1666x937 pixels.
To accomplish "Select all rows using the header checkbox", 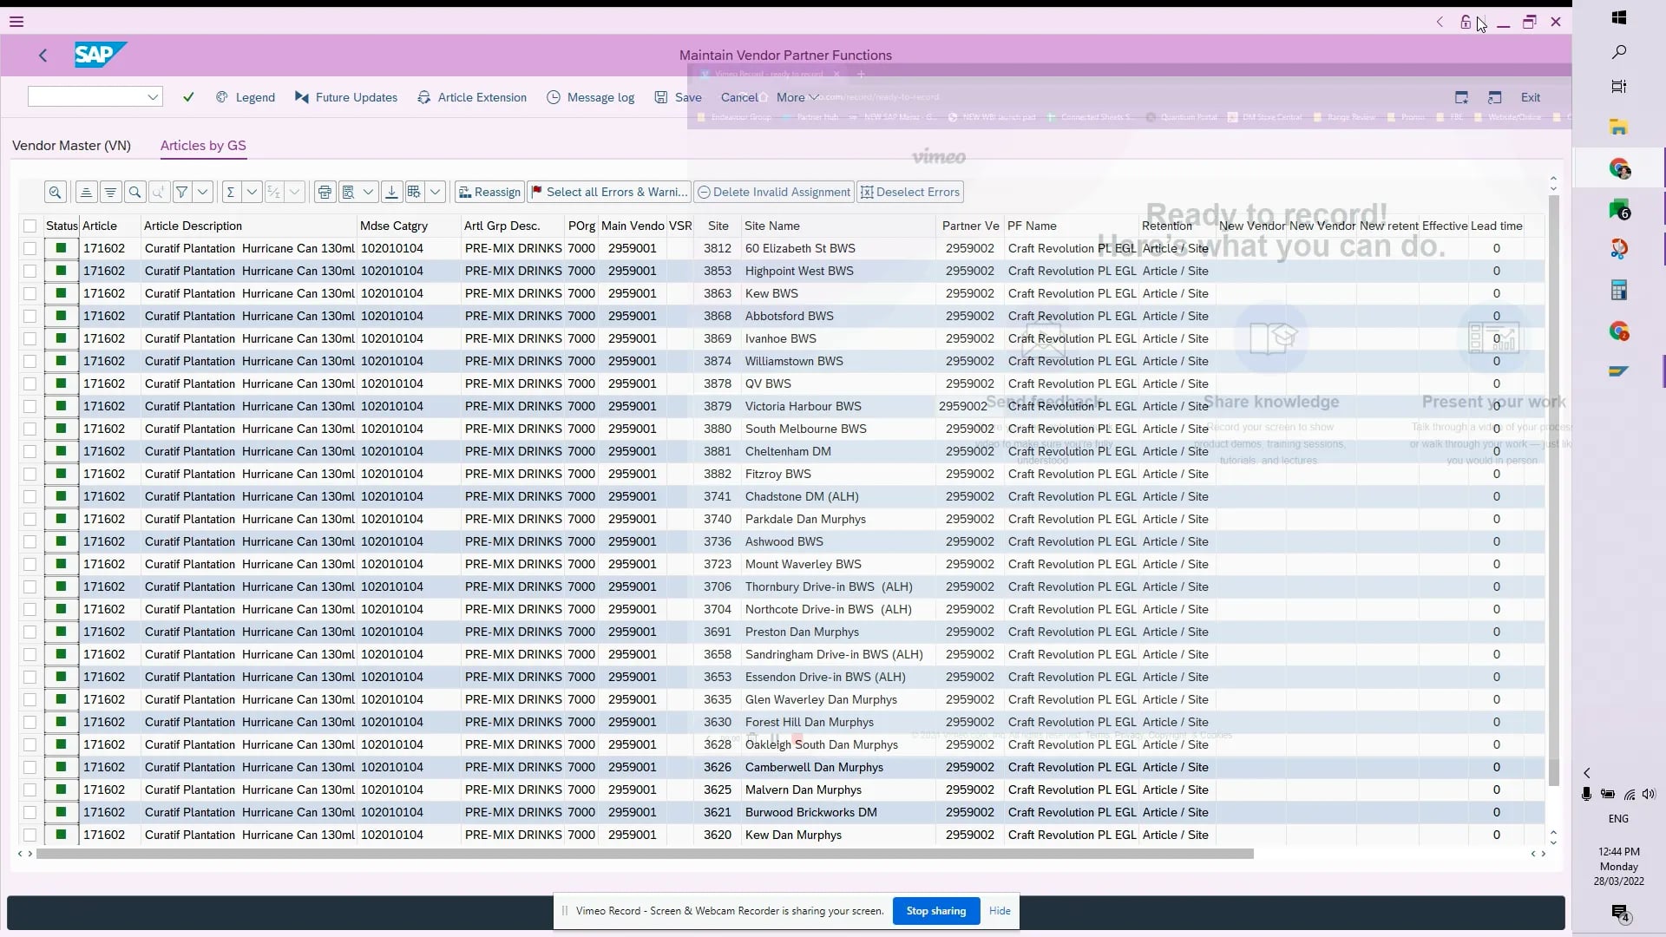I will point(30,226).
